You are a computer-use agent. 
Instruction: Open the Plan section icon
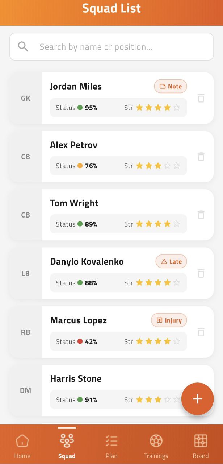click(111, 440)
